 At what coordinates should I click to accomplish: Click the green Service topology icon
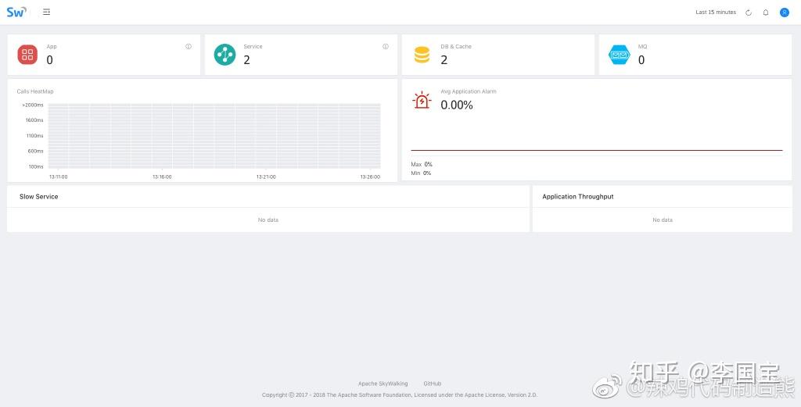pos(224,55)
